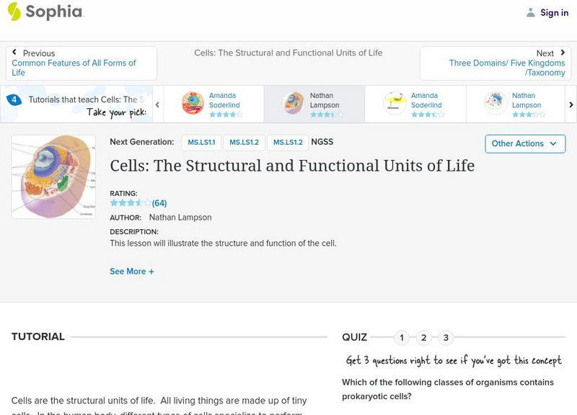This screenshot has width=577, height=415.
Task: Select the first MS.LS1.1 standard tag
Action: (201, 143)
